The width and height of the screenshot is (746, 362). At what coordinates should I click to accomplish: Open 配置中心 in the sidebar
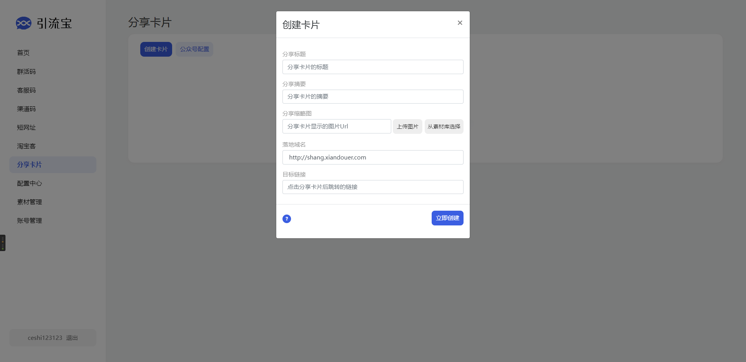pos(53,183)
